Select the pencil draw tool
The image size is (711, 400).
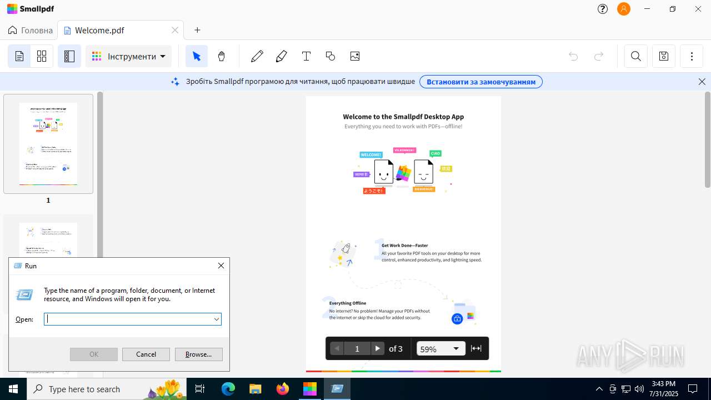257,56
